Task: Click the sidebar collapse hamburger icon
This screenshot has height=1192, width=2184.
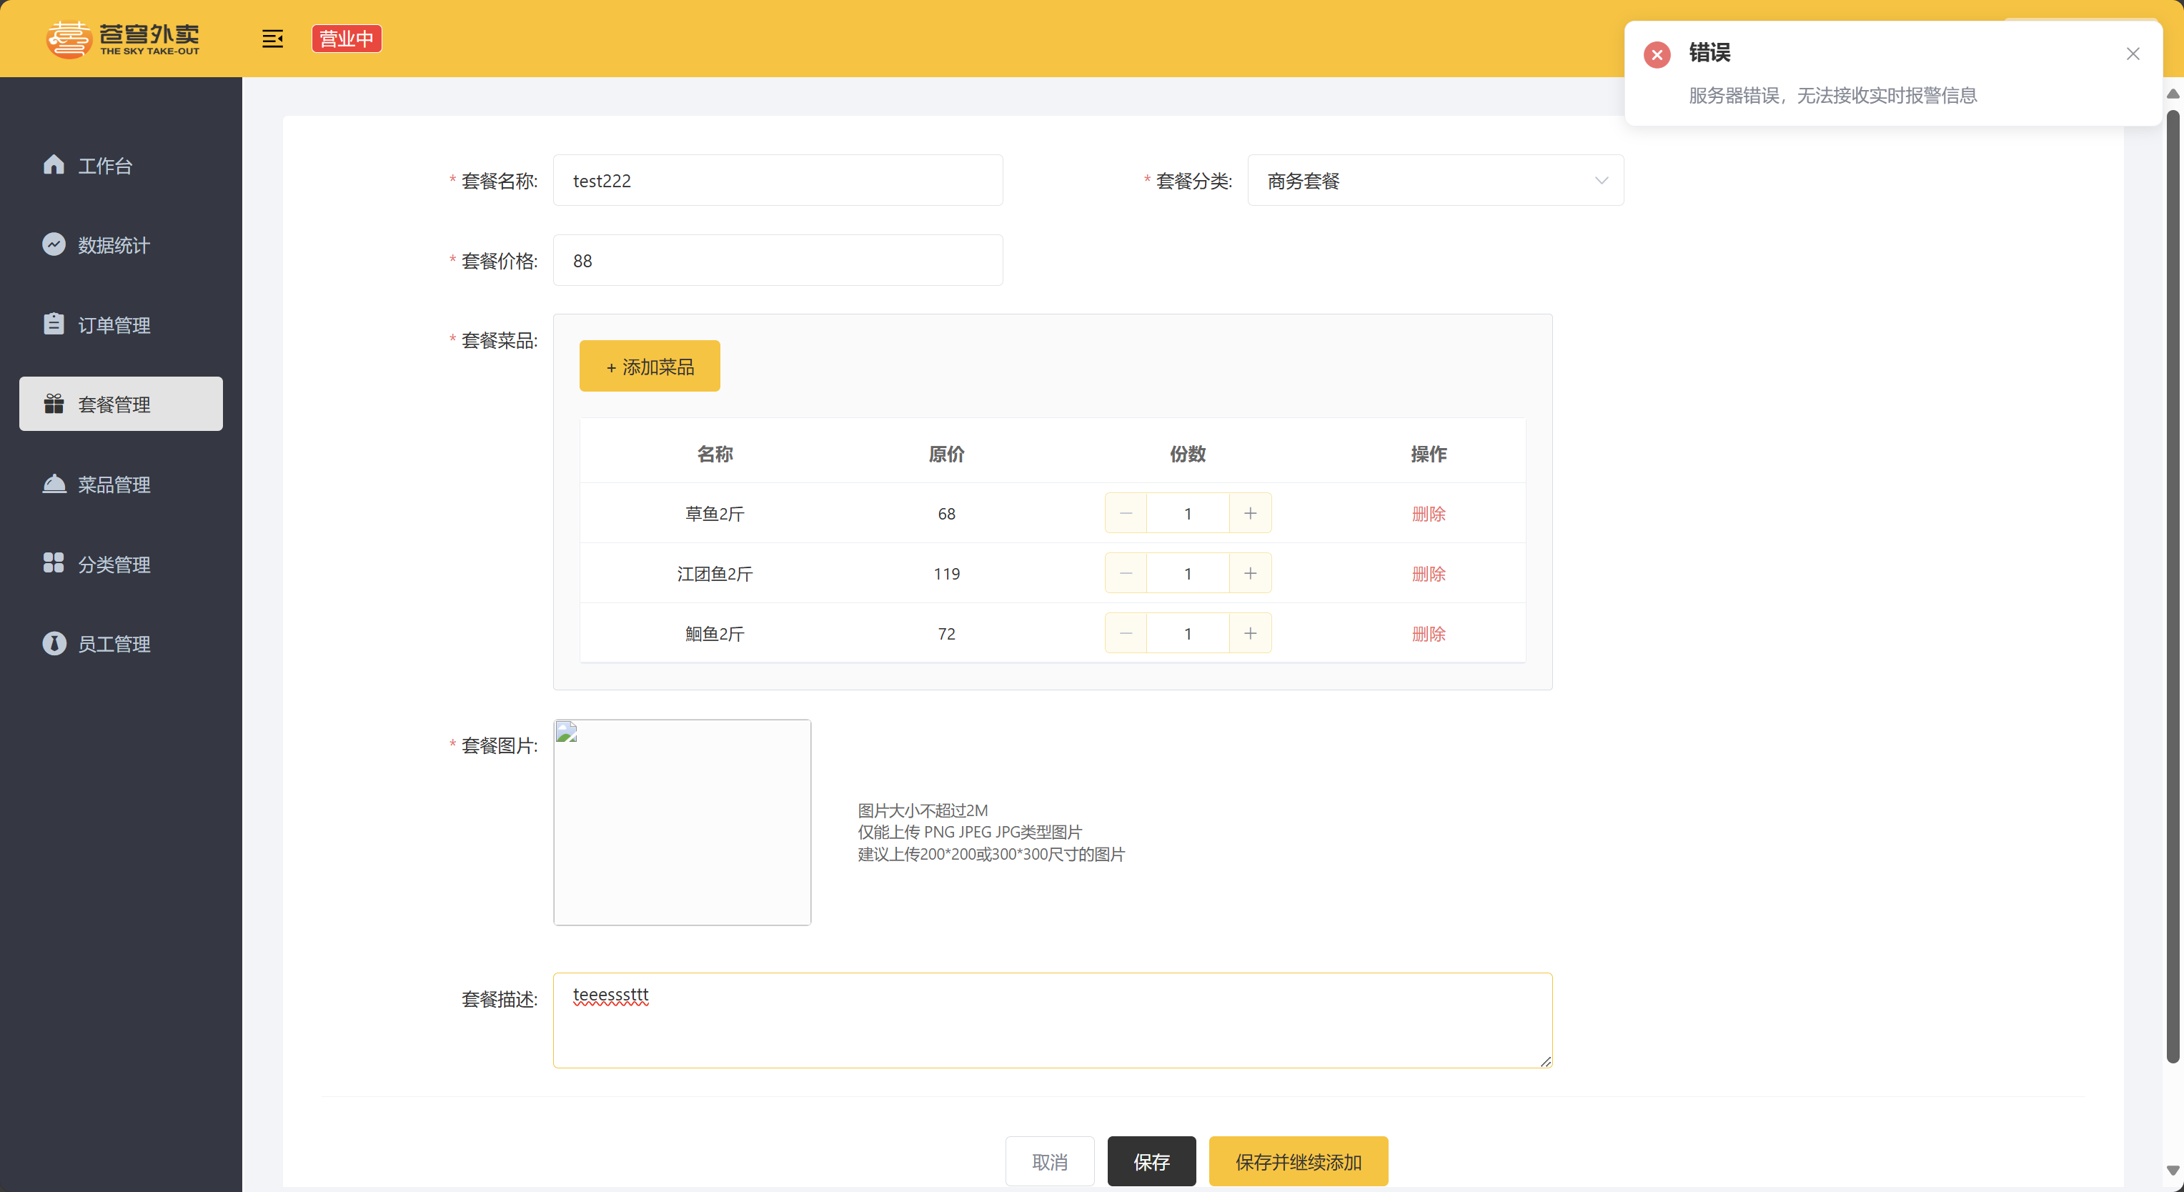Action: pos(272,39)
